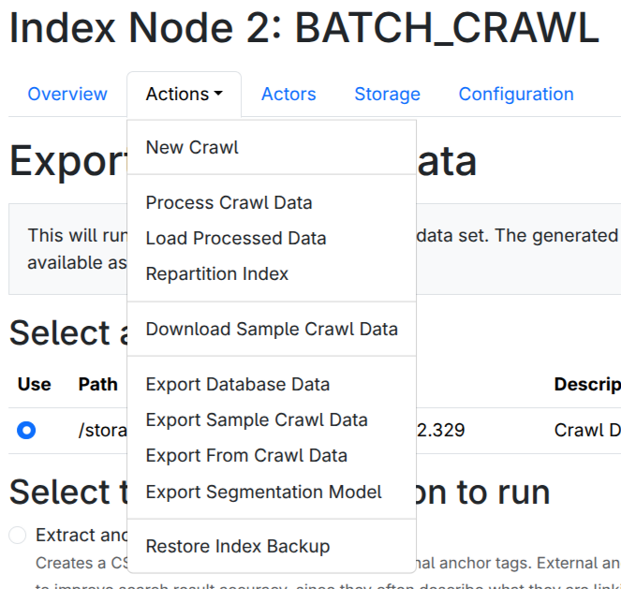Choose New Crawl from the menu
The image size is (621, 589).
coord(192,148)
